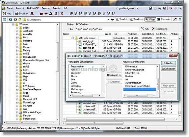
Task: Click the magnifier OK filter icon
Action: click(x=142, y=29)
